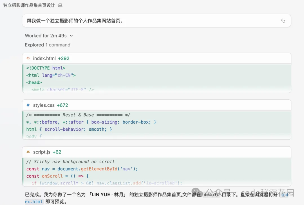Viewport: 304px width, 205px height.
Task: Open the styles.css file name
Action: [44, 105]
